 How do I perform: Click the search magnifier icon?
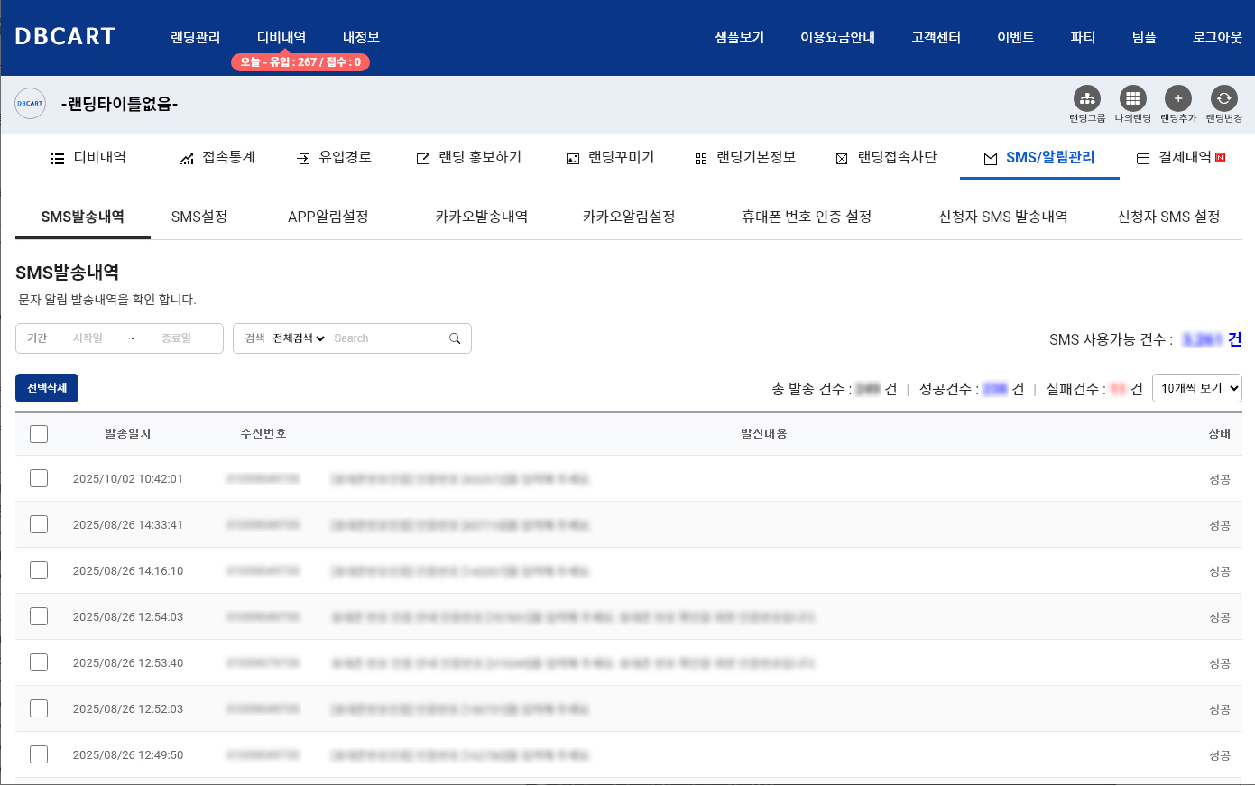[x=455, y=338]
